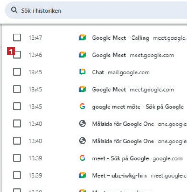Click the Chat icon for mail.google.com entry

(82, 72)
